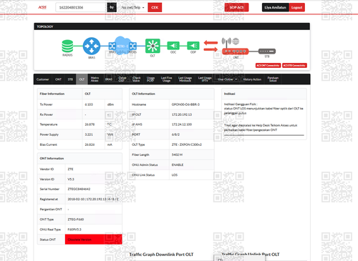The height and width of the screenshot is (261, 358).
Task: Click the red bidirectional arrows icon
Action: (211, 46)
